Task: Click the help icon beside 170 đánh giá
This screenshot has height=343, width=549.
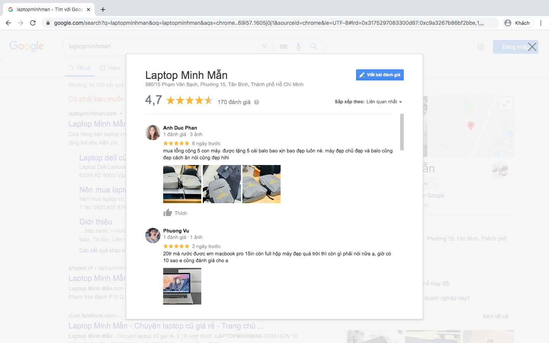Action: coord(257,102)
